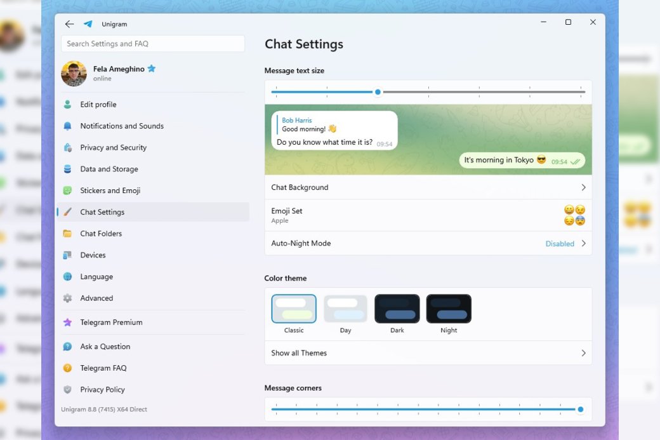Click the Stickers and Emoji icon

coord(67,190)
